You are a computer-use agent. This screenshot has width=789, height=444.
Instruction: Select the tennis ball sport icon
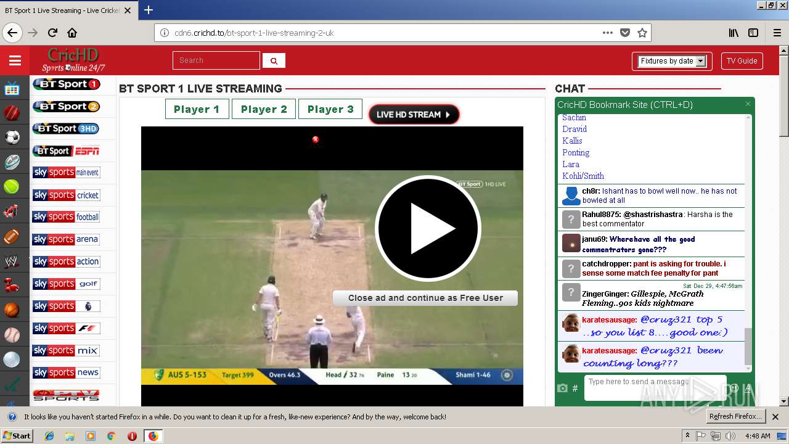[12, 186]
